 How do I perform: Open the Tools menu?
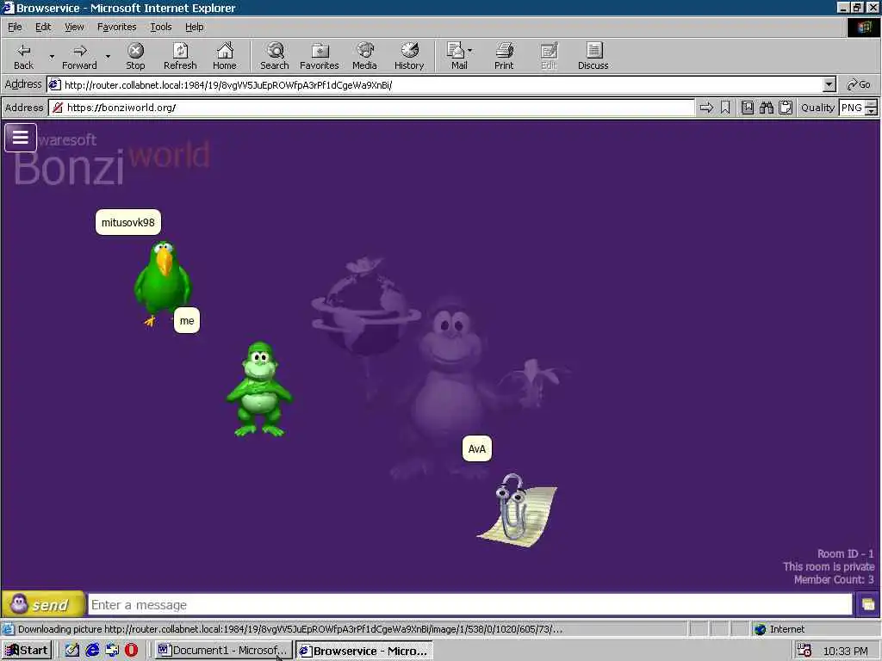click(x=160, y=27)
